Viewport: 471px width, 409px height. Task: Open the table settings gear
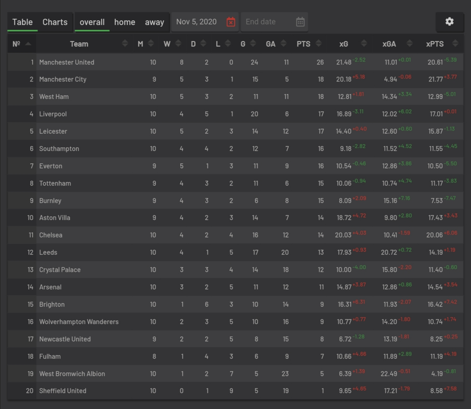(450, 22)
